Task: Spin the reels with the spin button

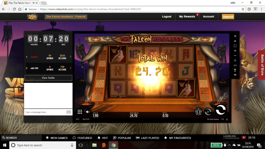Action: (x=221, y=110)
